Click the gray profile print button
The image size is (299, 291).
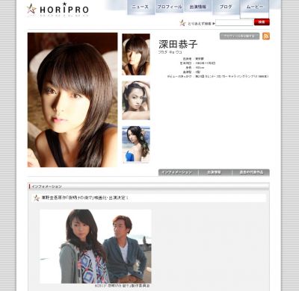239,37
